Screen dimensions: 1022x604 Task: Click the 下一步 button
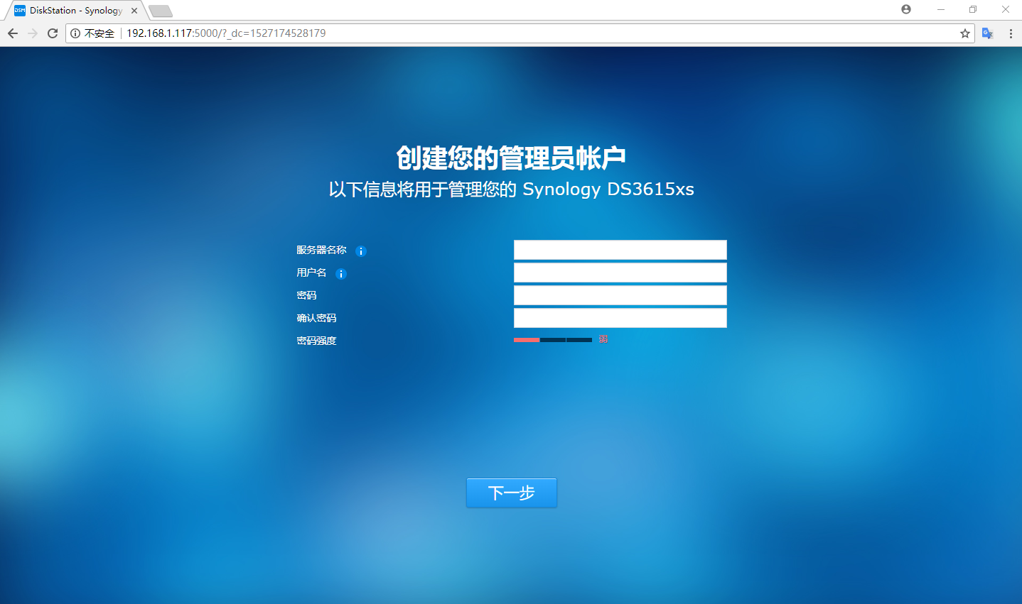point(512,493)
